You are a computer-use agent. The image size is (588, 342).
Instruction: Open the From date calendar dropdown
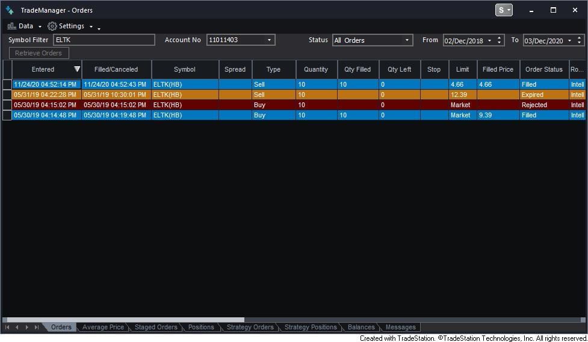pyautogui.click(x=489, y=40)
